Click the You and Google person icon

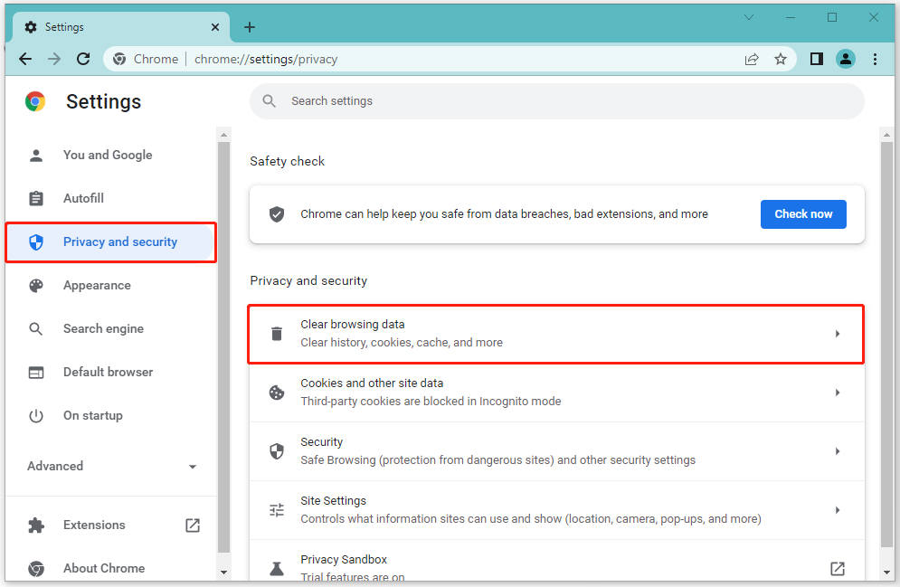click(x=36, y=155)
